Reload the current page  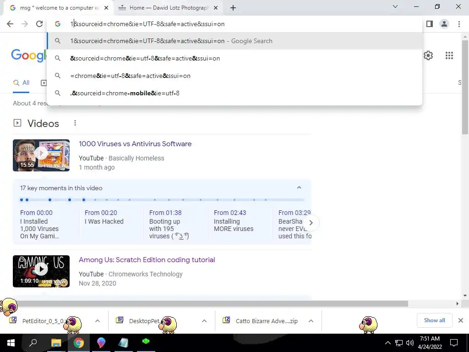[x=39, y=24]
